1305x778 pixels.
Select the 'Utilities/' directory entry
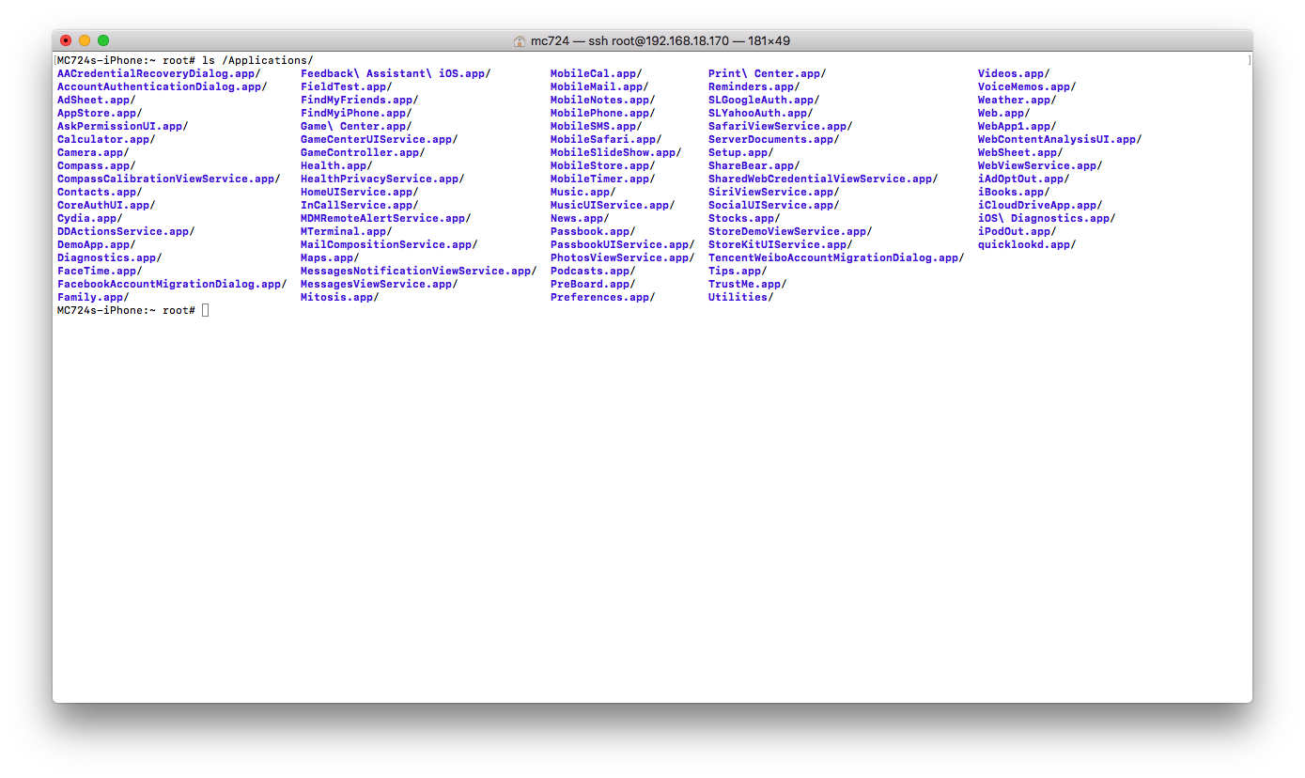pos(741,297)
